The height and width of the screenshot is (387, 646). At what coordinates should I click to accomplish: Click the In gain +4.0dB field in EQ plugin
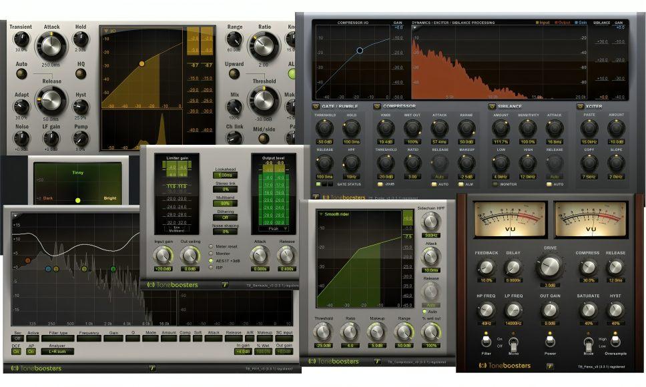(x=243, y=352)
